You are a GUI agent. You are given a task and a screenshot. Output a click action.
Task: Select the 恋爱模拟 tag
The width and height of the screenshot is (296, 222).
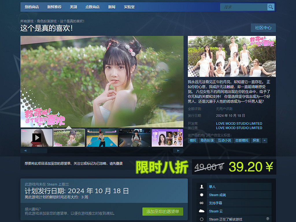click(242, 140)
